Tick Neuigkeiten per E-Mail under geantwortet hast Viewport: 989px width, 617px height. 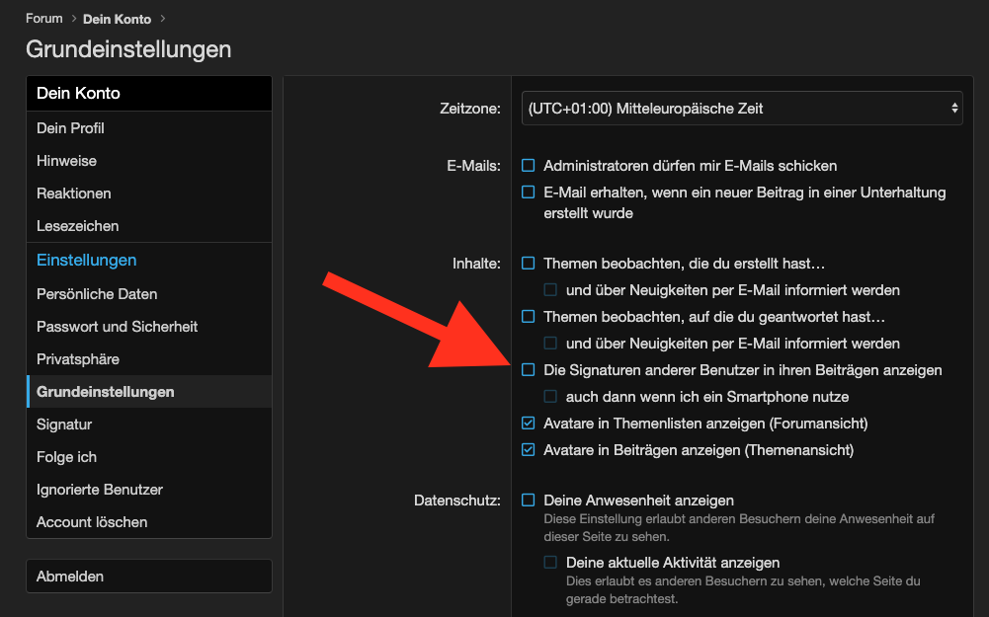tap(550, 344)
